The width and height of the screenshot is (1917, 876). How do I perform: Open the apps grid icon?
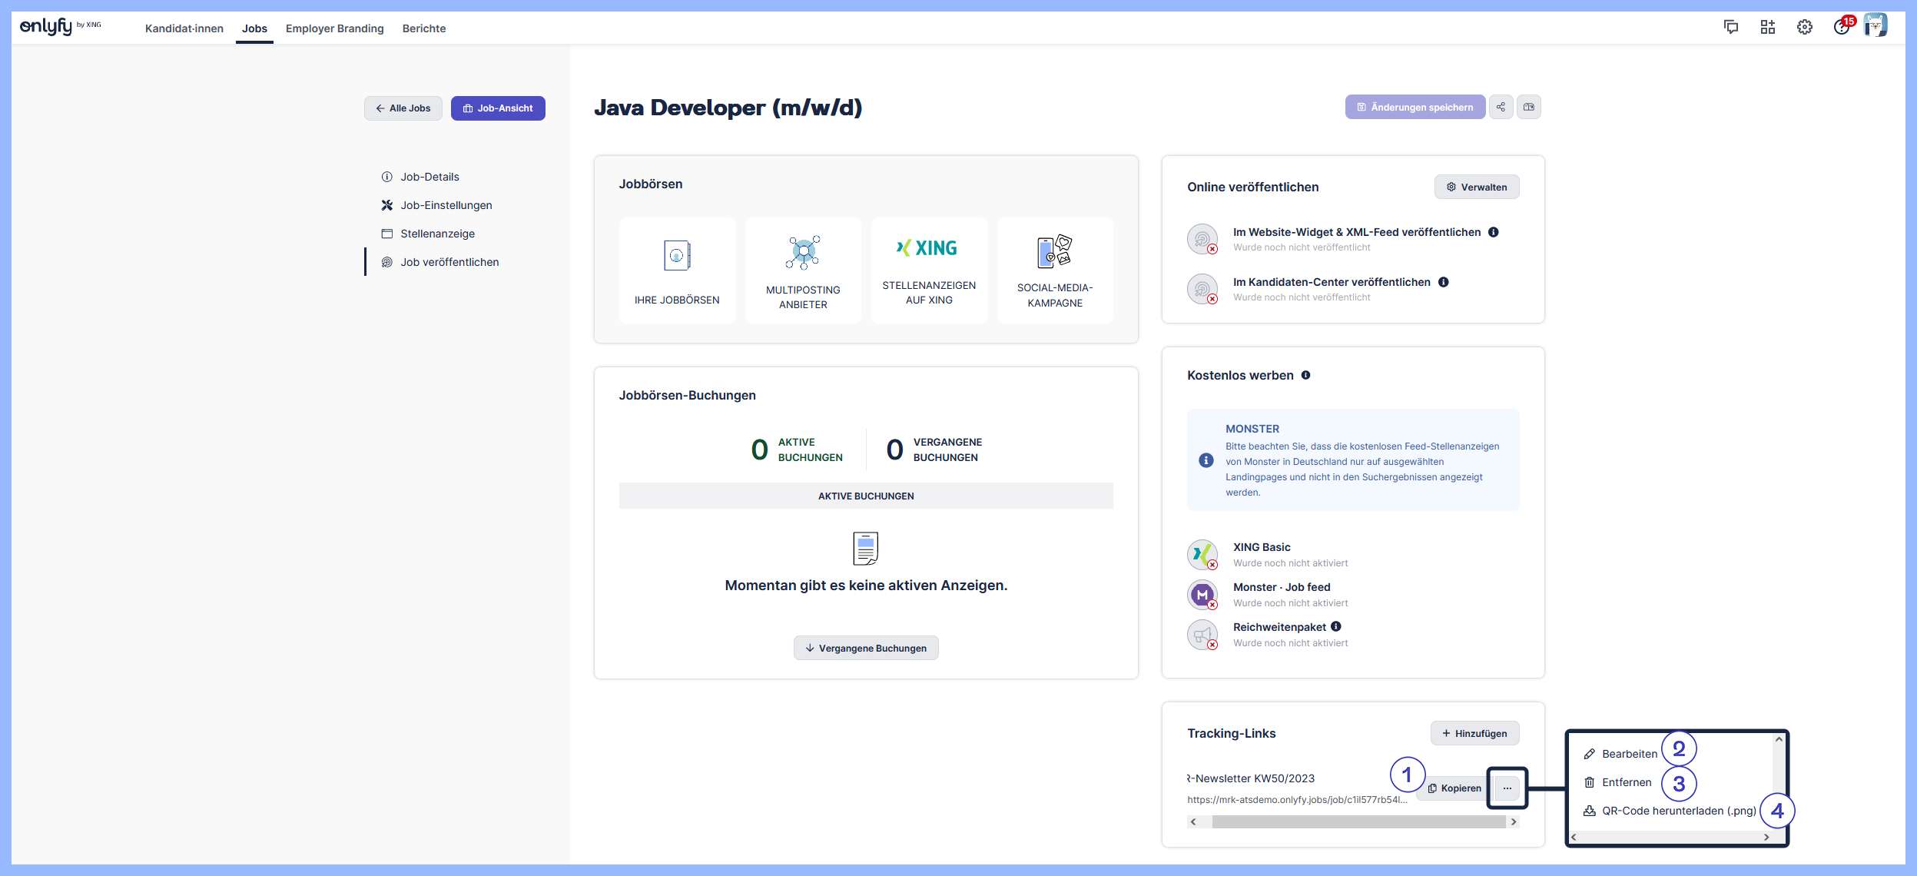pyautogui.click(x=1767, y=28)
